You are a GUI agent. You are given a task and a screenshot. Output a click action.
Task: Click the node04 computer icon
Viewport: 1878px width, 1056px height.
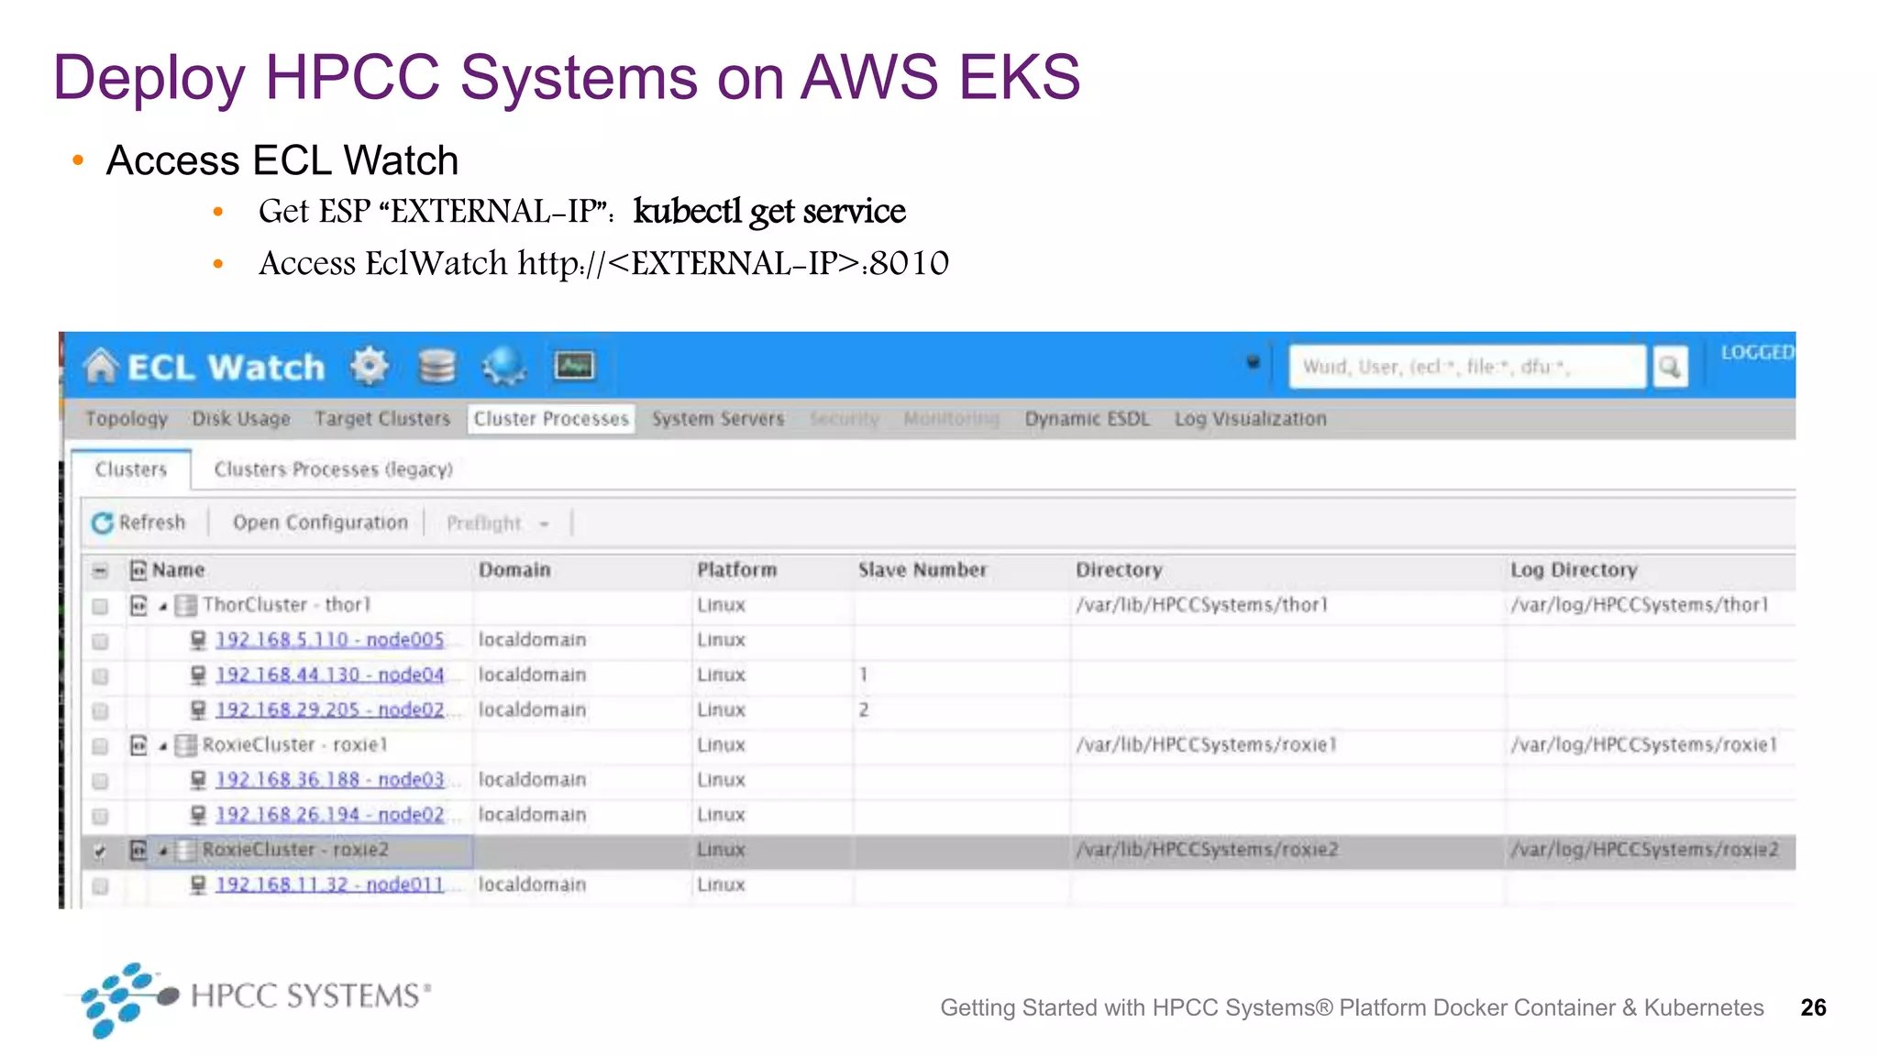coord(198,675)
